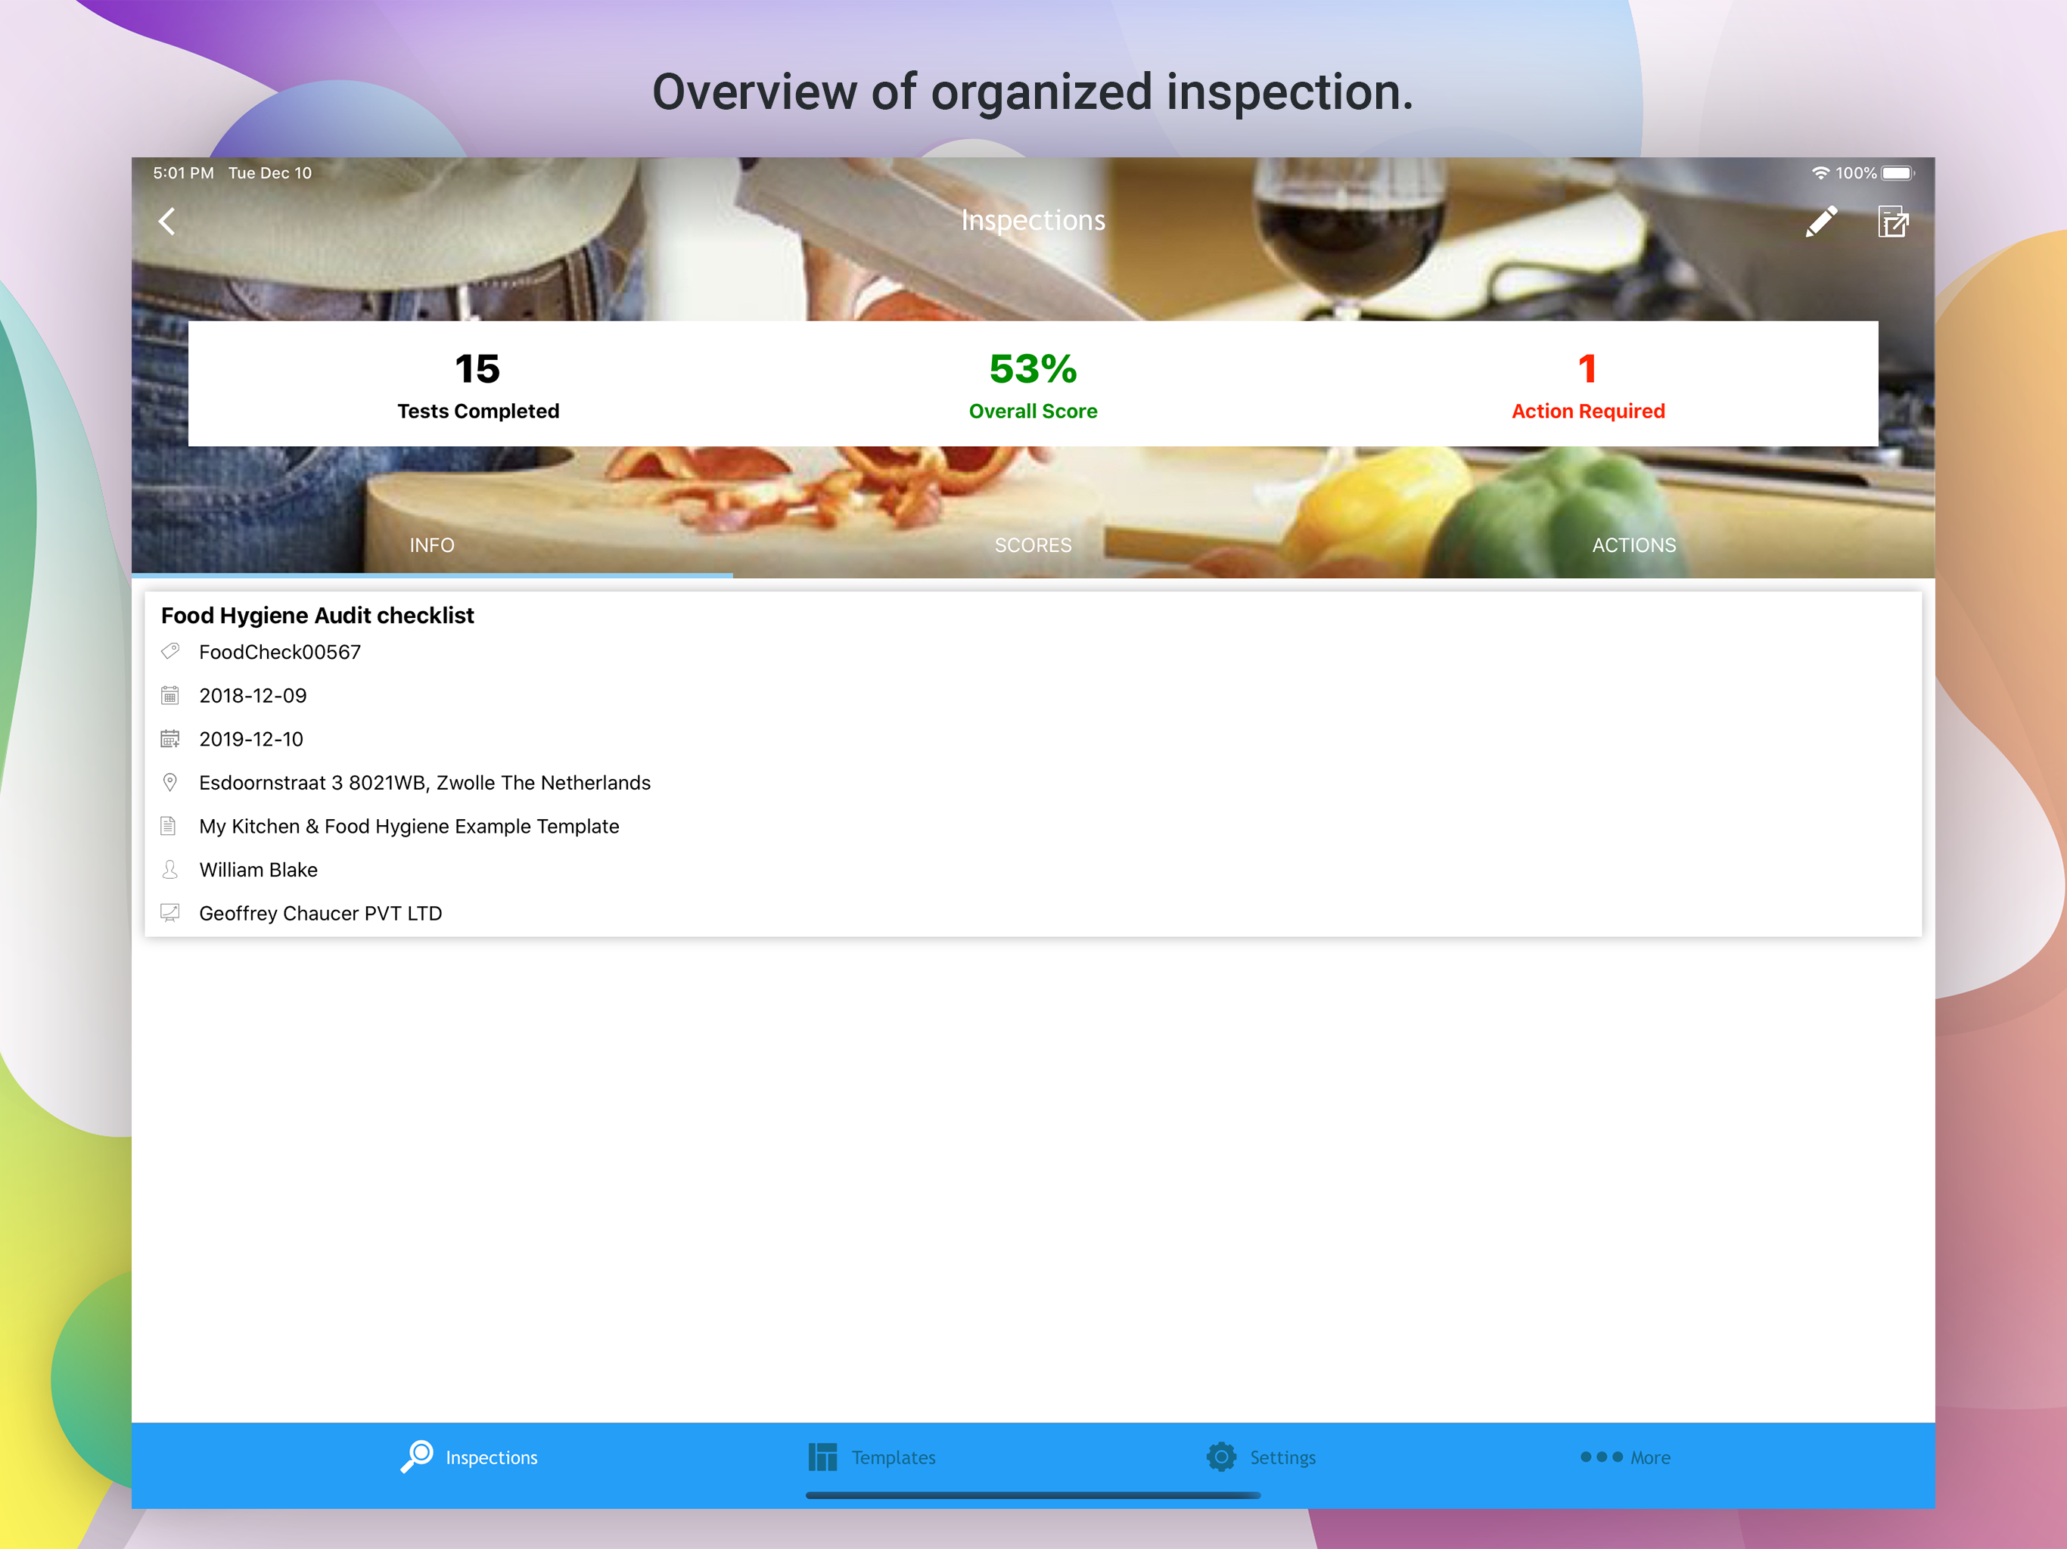Click the person icon beside William Blake
The image size is (2067, 1549).
(170, 870)
